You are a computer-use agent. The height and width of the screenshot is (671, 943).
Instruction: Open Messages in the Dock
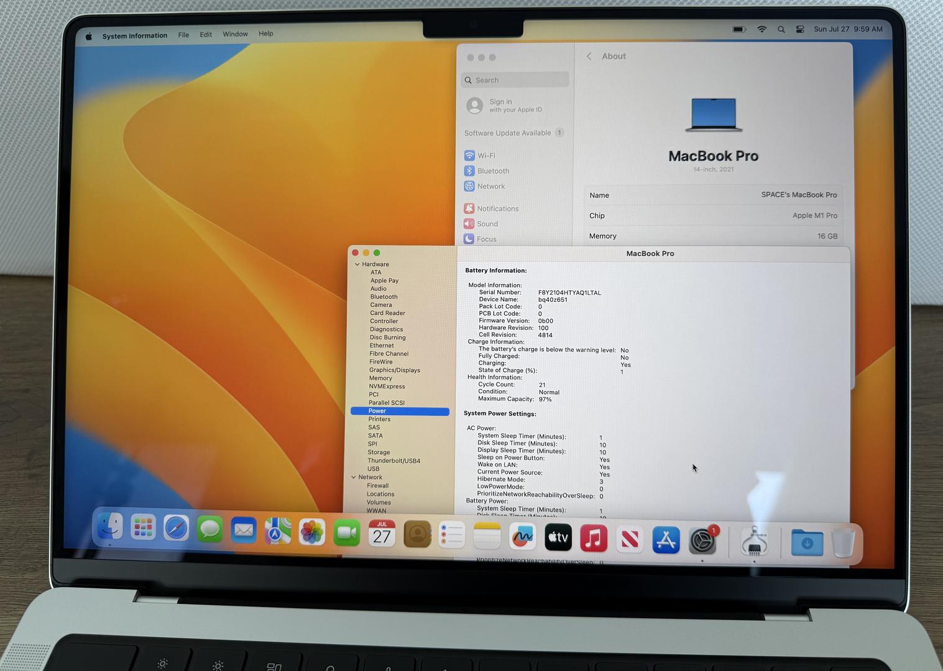[210, 530]
